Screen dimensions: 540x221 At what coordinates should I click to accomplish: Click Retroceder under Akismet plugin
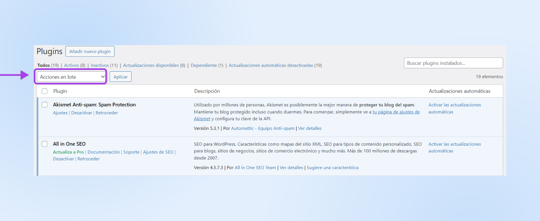click(x=107, y=113)
